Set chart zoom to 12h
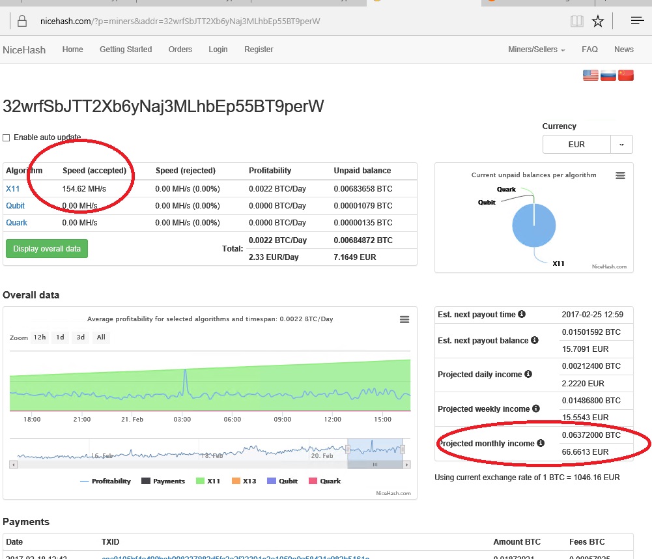 40,337
